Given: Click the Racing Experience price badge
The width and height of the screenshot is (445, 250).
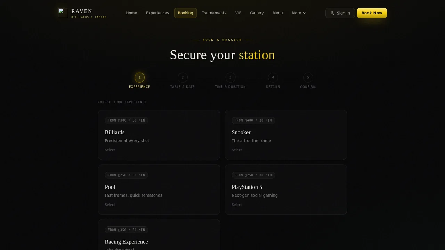Looking at the screenshot, I should 127,230.
